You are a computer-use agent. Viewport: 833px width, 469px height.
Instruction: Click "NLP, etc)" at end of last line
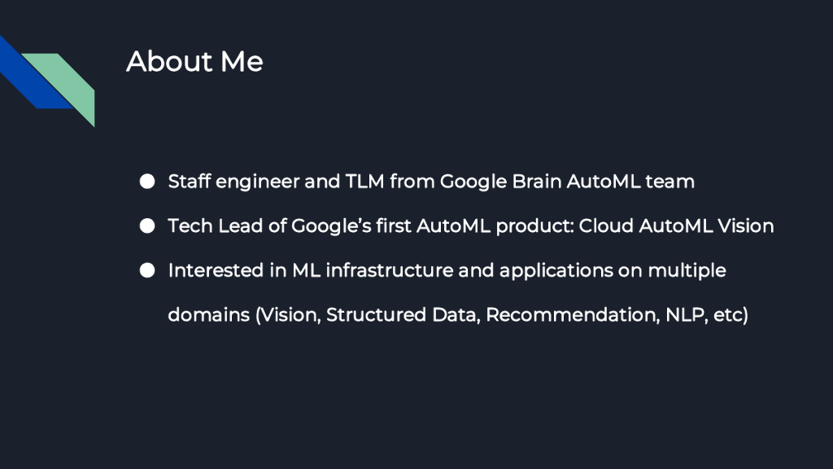(706, 314)
